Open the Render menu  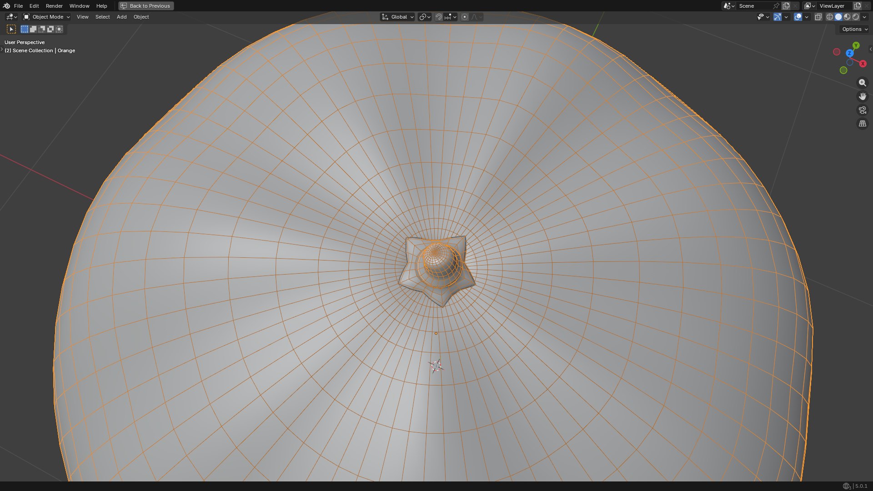point(54,6)
